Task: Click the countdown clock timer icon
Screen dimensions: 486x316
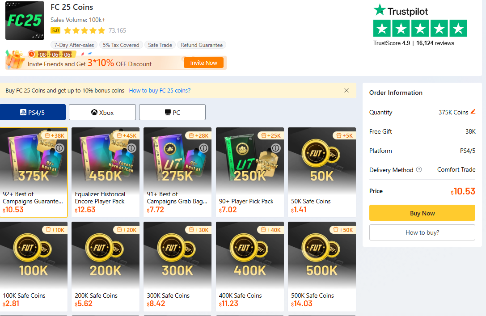Action: pos(31,54)
